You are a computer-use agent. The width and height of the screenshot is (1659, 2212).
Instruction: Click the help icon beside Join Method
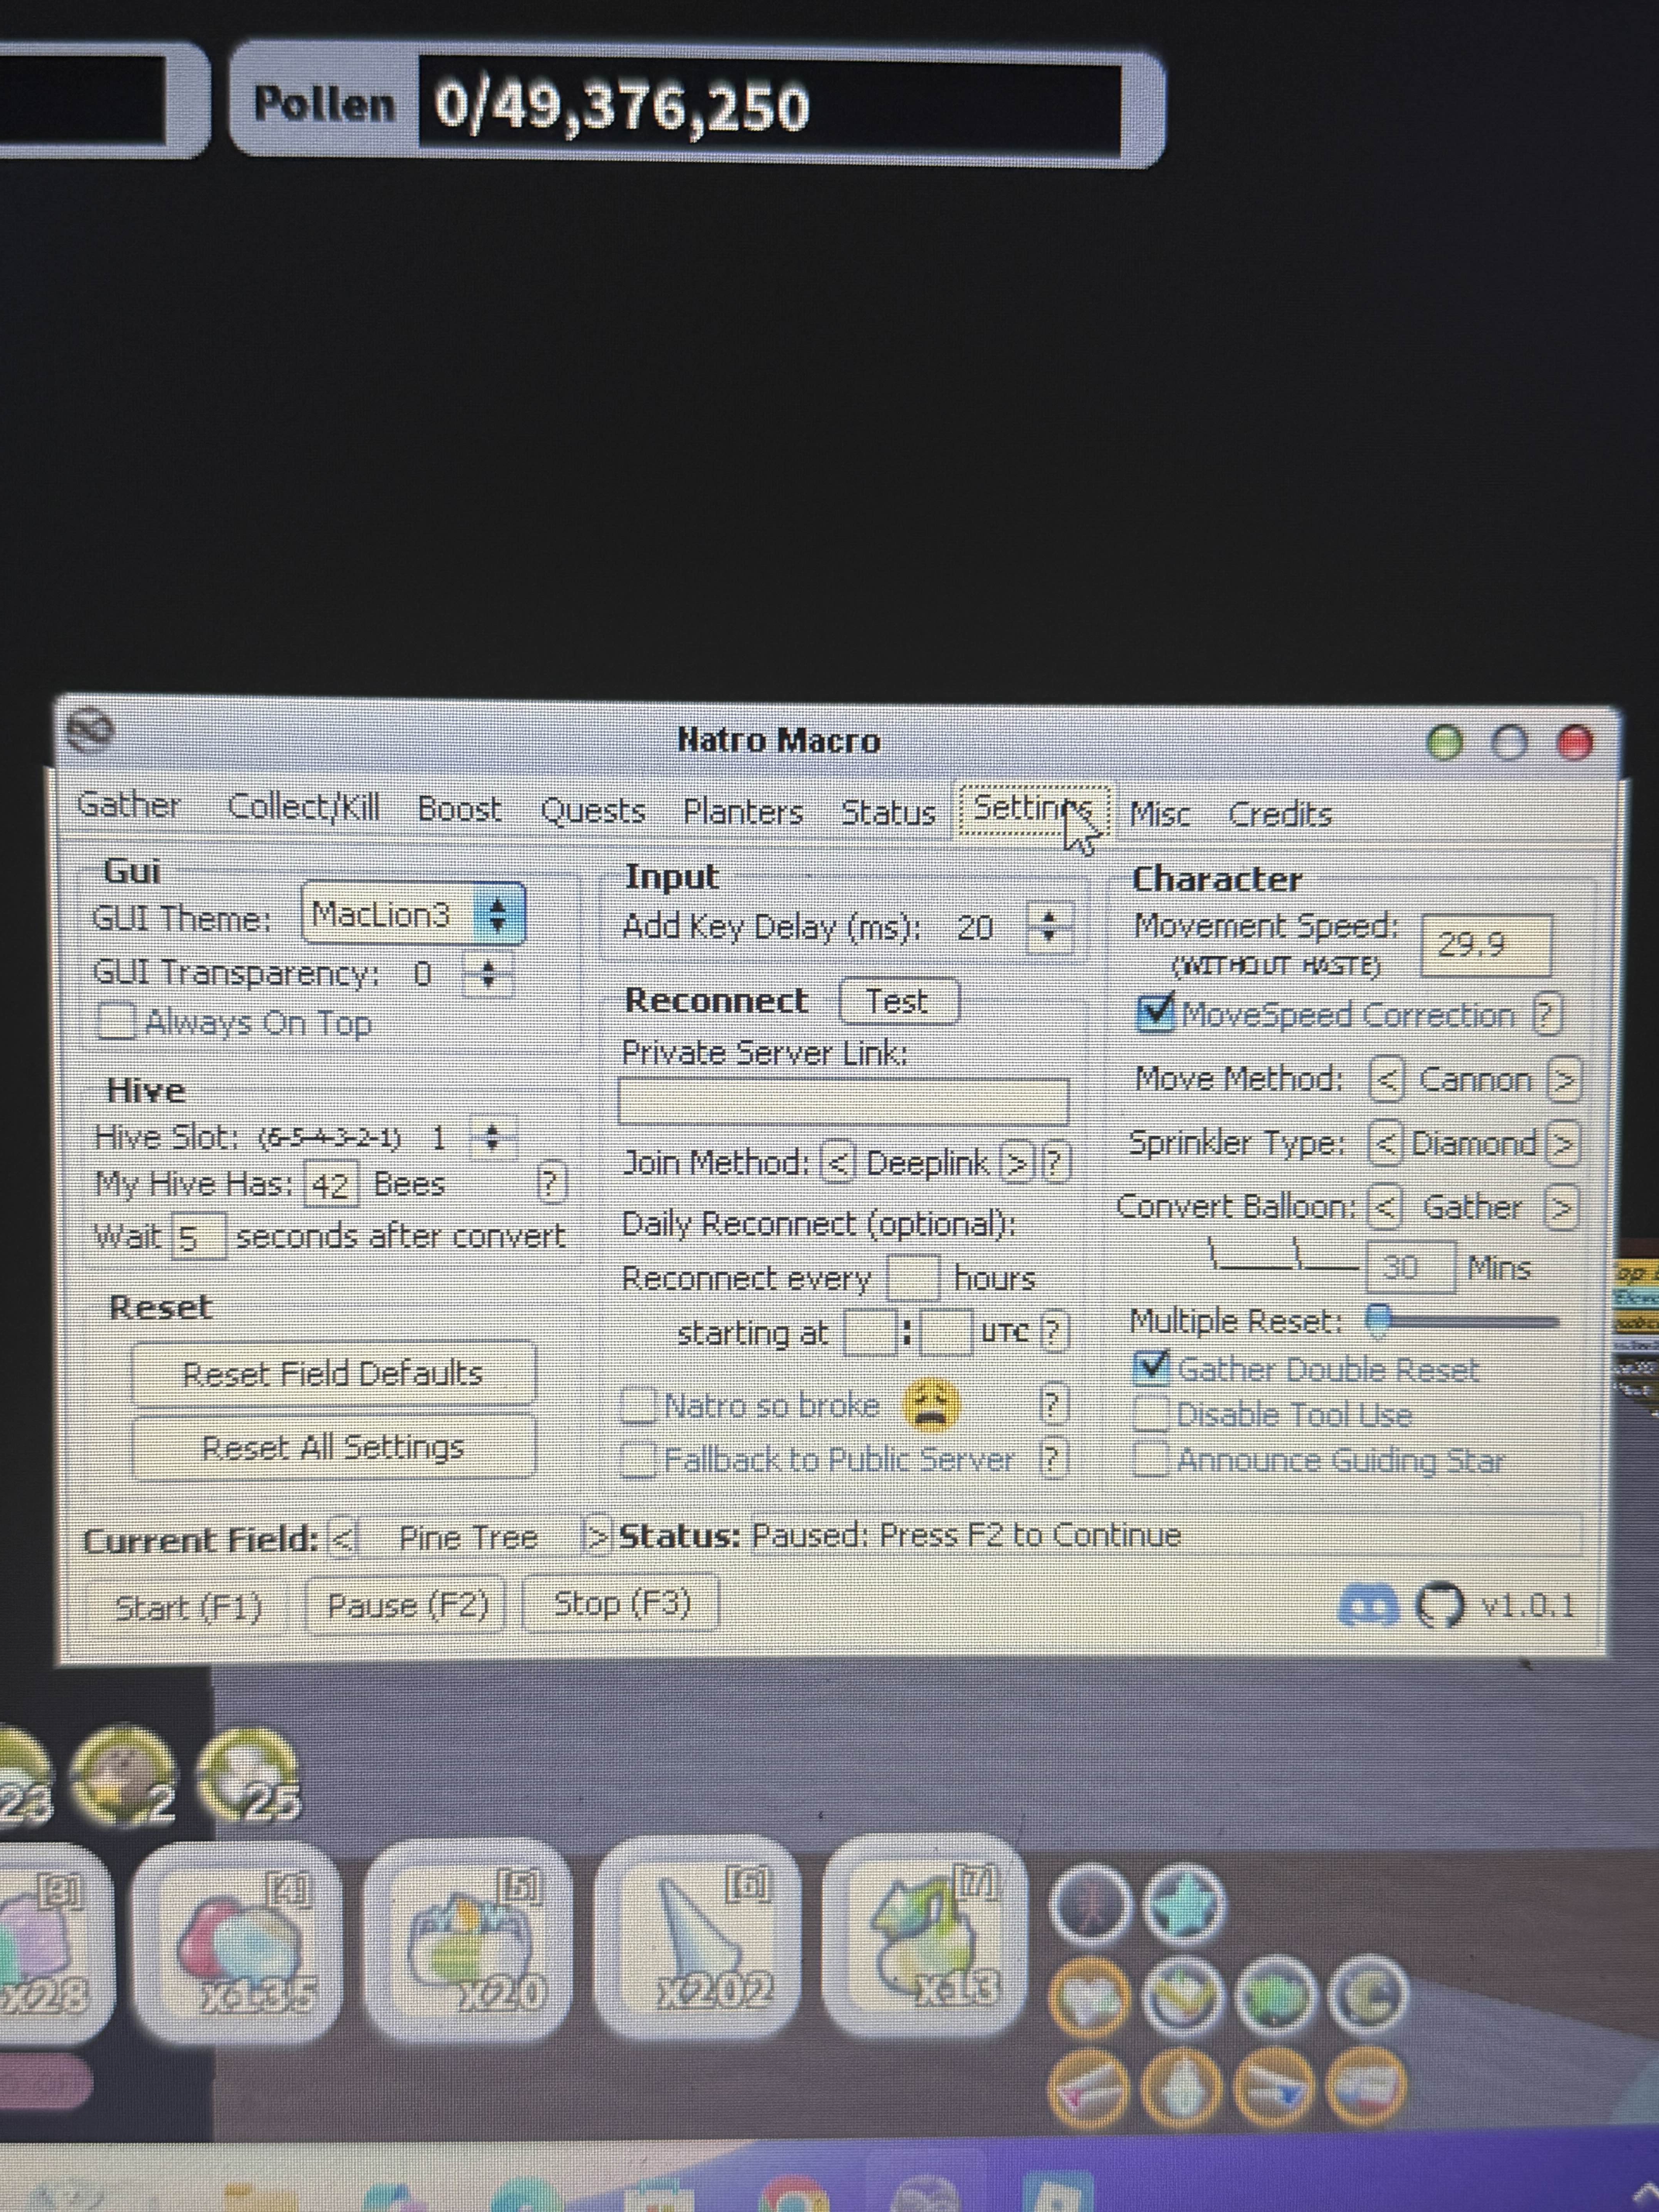coord(1056,1163)
